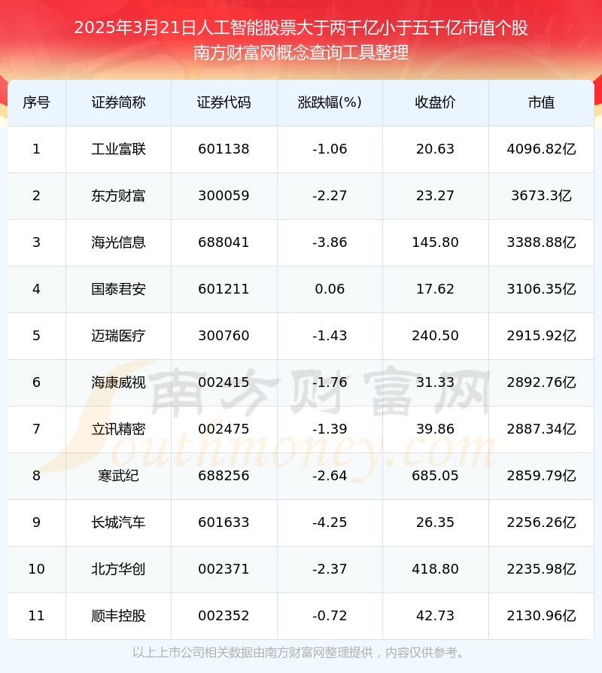Click market value 2892.76亿
The height and width of the screenshot is (673, 602).
pos(542,382)
